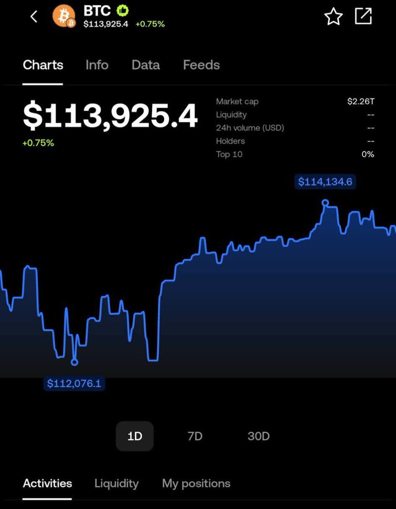
Task: Go back using the left arrow
Action: 34,17
